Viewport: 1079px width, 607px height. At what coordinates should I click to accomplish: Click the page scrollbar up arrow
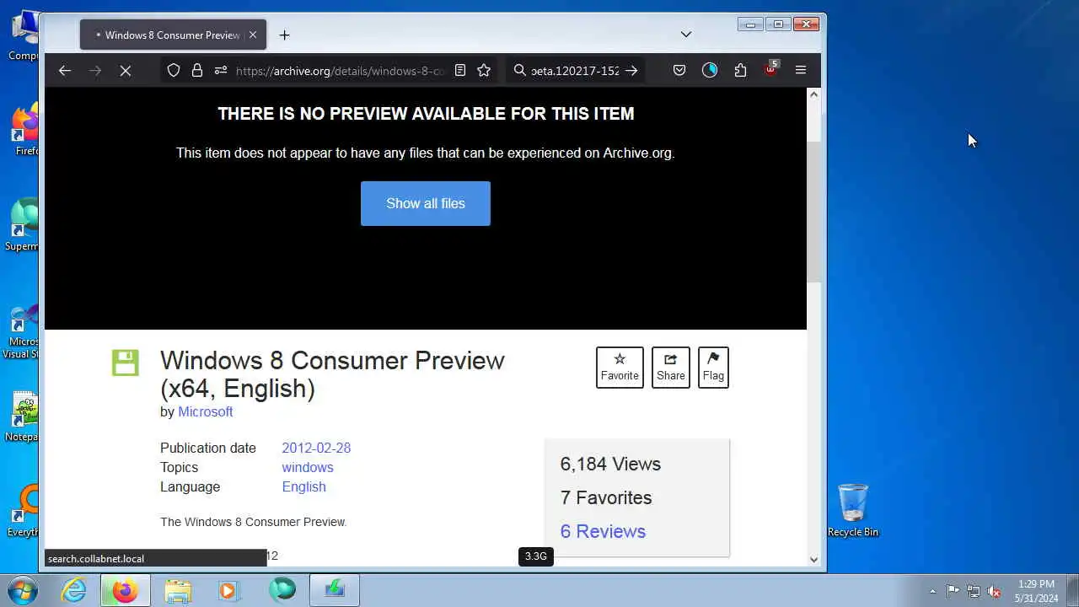coord(813,94)
